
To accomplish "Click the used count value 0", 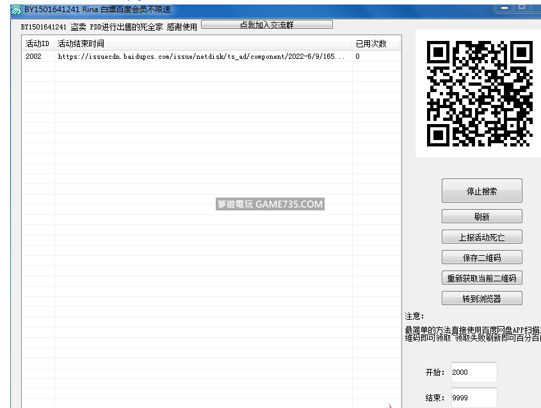I will 358,56.
